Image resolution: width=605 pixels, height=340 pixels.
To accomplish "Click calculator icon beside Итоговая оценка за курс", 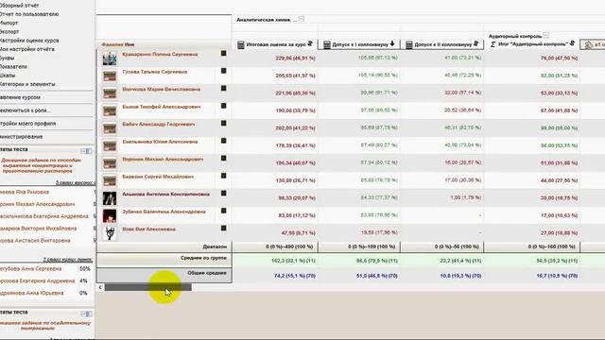I will (x=241, y=45).
